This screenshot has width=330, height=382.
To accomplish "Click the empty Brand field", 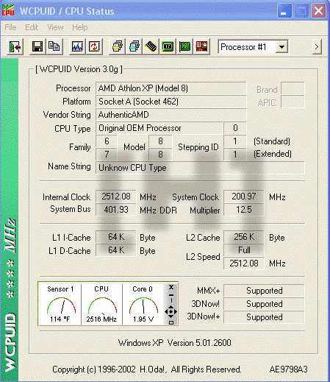I will [293, 88].
